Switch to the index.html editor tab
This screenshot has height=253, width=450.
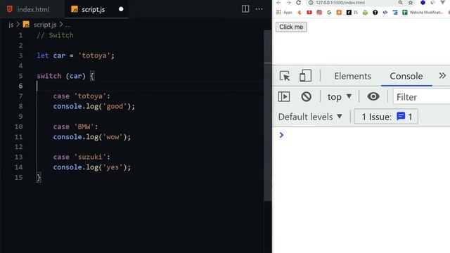(x=28, y=9)
